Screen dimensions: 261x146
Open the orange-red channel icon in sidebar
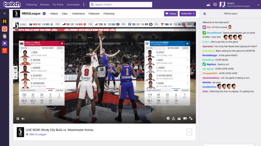pyautogui.click(x=5, y=29)
